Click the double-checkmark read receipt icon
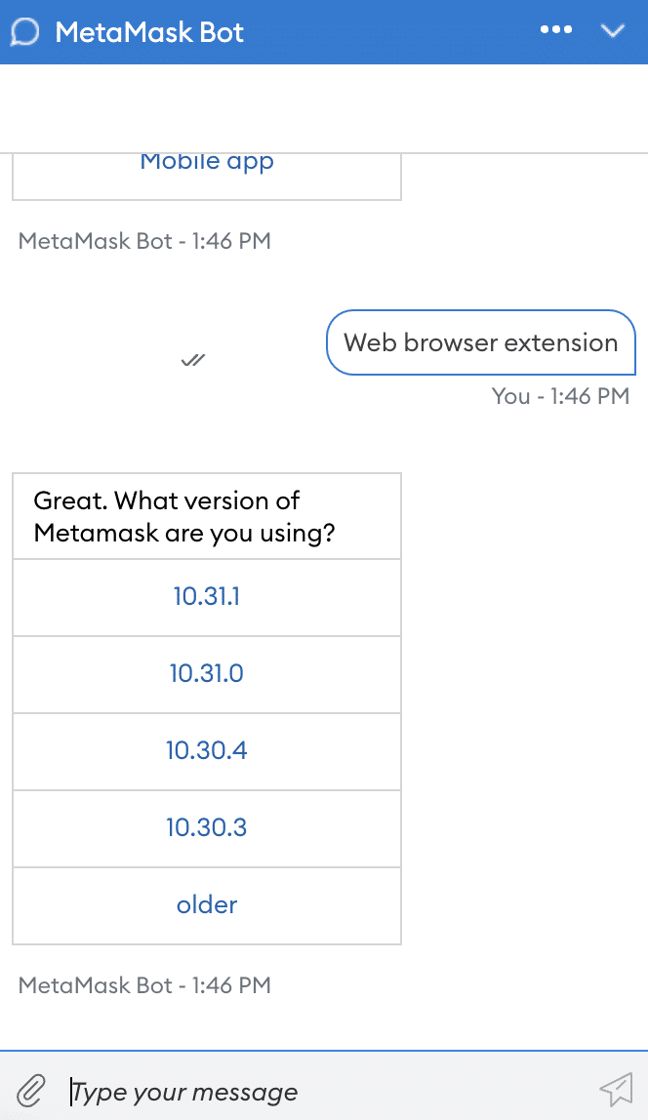Screen dimensions: 648x1120 tap(193, 359)
